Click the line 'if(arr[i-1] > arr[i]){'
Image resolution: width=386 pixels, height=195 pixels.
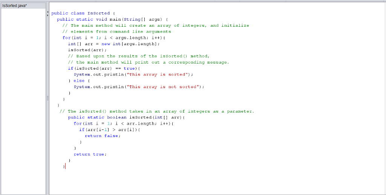click(x=110, y=130)
